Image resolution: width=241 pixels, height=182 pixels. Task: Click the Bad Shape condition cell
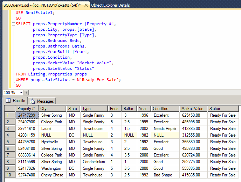pos(165,175)
